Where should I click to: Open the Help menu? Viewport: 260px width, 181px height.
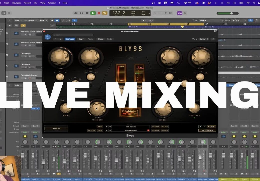click(x=65, y=3)
